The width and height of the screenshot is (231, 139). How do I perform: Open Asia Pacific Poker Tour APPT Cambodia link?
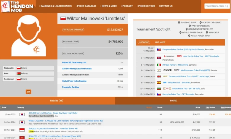coord(201,56)
